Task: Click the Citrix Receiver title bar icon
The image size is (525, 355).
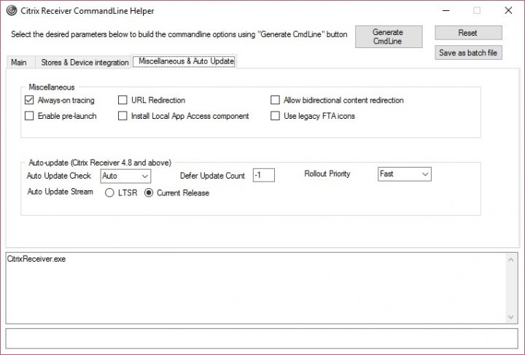Action: pyautogui.click(x=11, y=11)
